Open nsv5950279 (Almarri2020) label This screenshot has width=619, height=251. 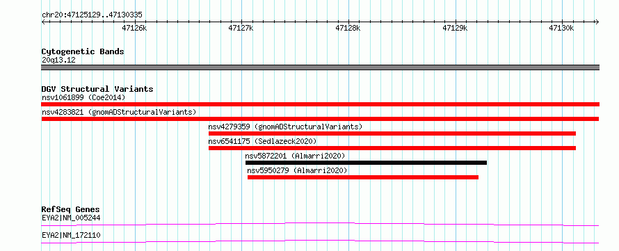297,170
